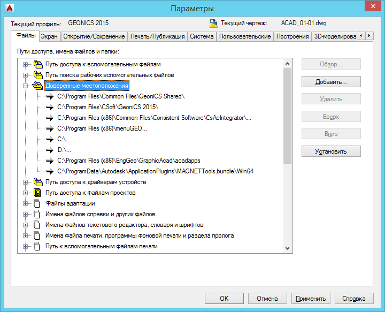385x312 pixels.
Task: Click arrow icon beside 'GeoniCS Shared' path
Action: pos(50,96)
